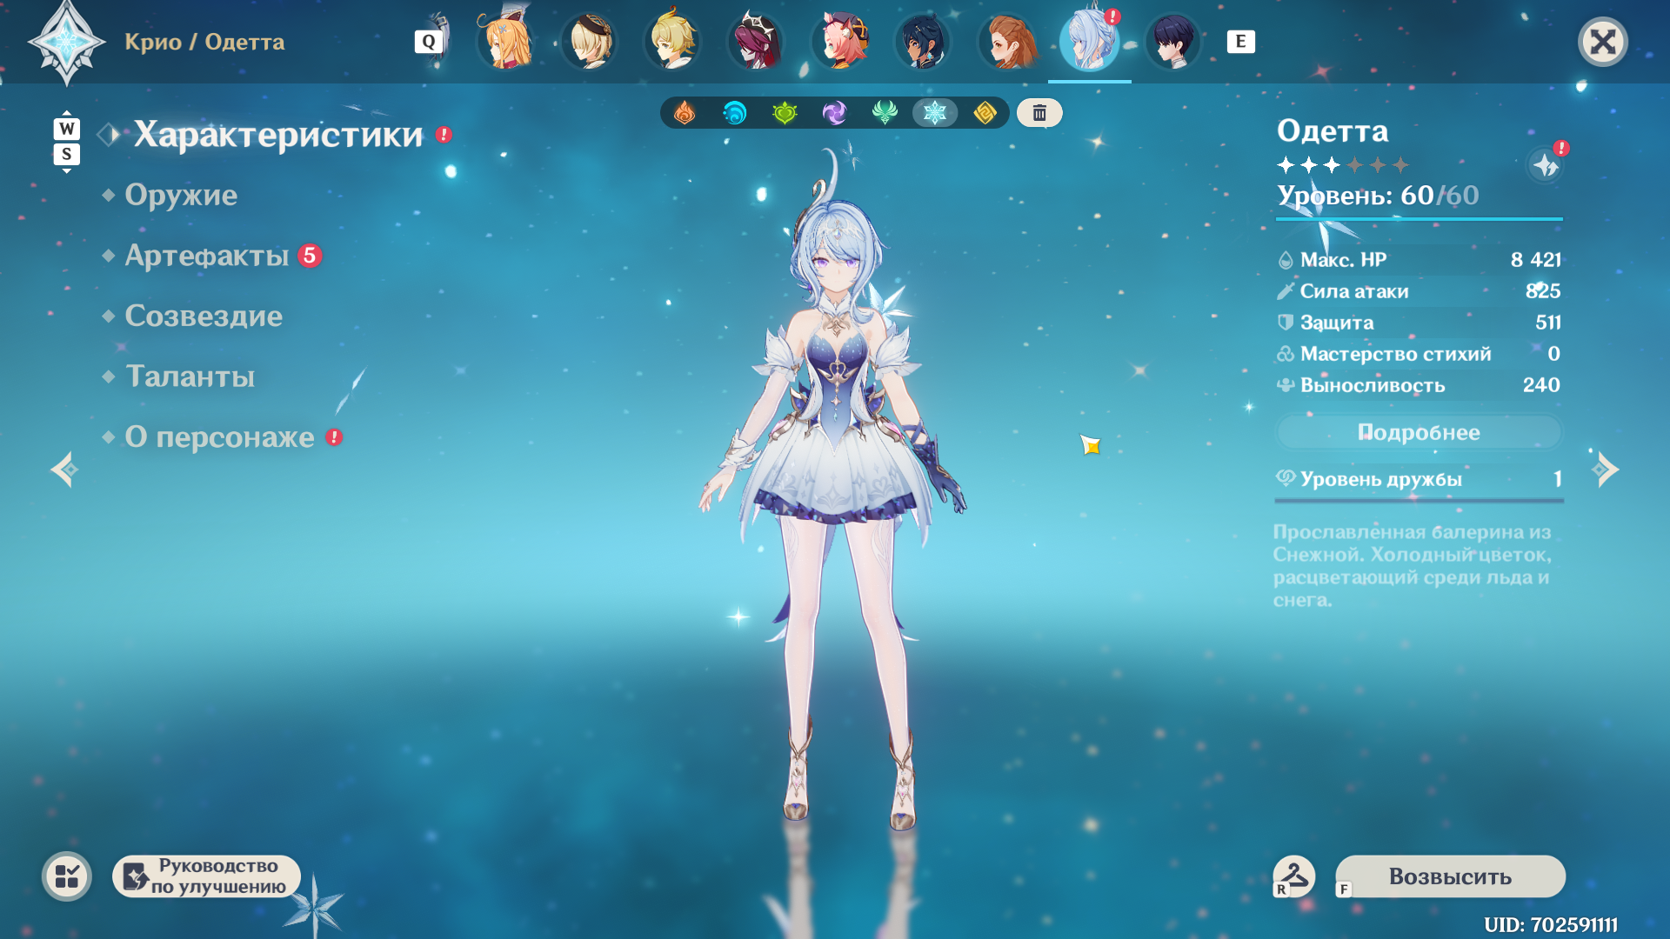Viewport: 1670px width, 939px height.
Task: Open Подробнее detailed stats
Action: tap(1419, 432)
